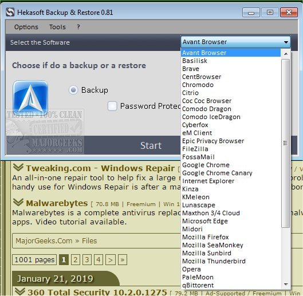Choose Cyberfox in the dropdown
The width and height of the screenshot is (303, 296).
[231, 125]
